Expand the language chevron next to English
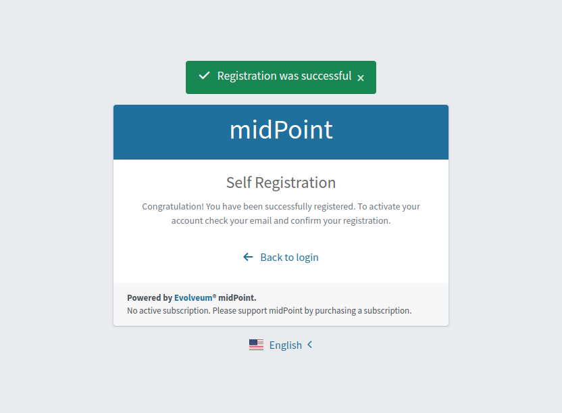 310,345
